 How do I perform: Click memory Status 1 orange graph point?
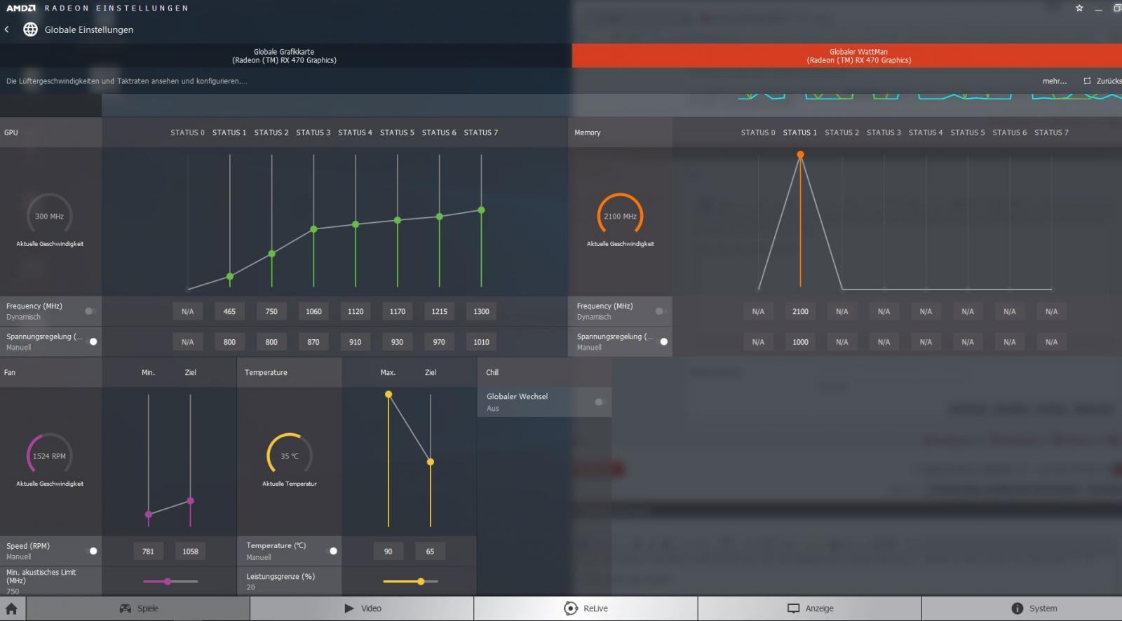(800, 154)
